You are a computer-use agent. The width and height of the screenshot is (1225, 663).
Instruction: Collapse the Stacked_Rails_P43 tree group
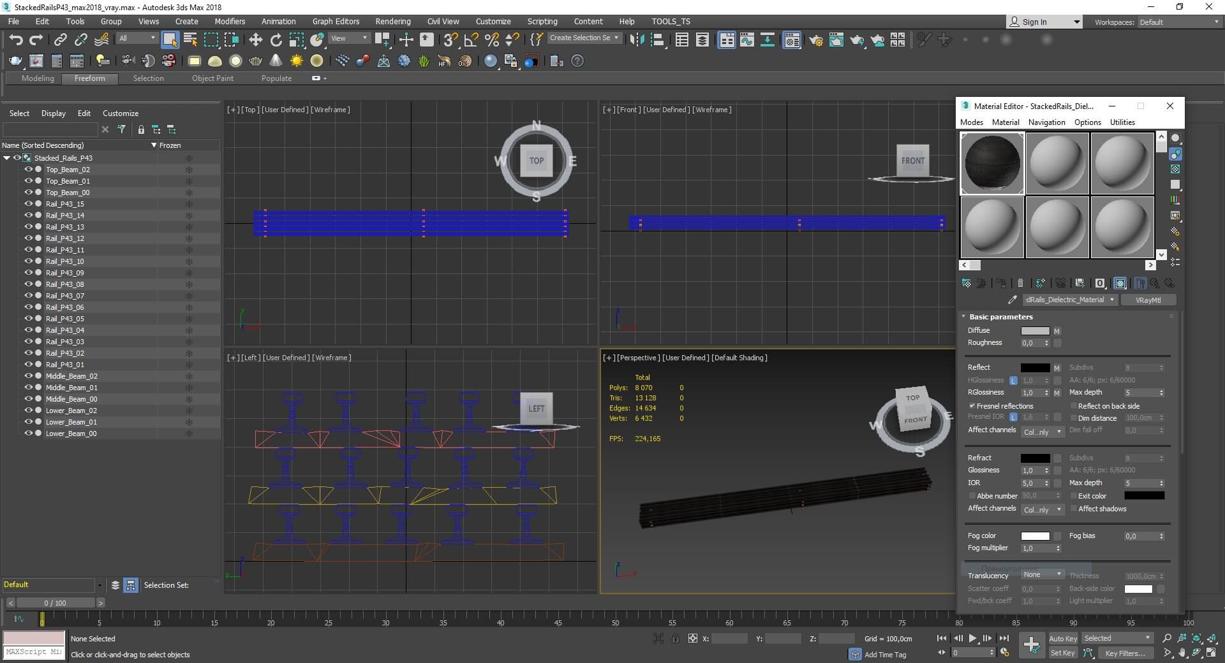tap(6, 158)
